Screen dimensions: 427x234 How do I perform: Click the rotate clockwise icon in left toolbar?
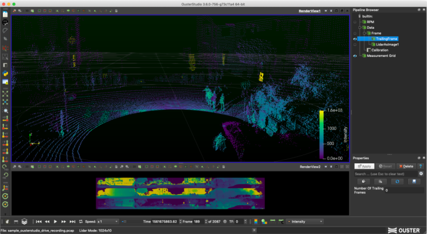coord(5,167)
